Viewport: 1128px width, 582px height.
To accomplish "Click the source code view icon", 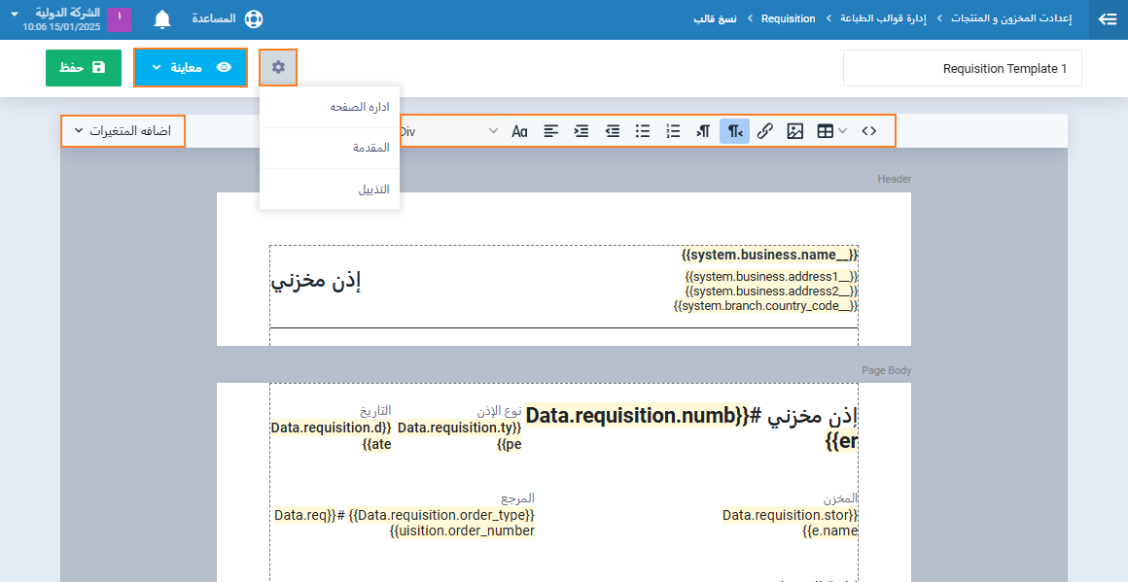I will coord(868,131).
